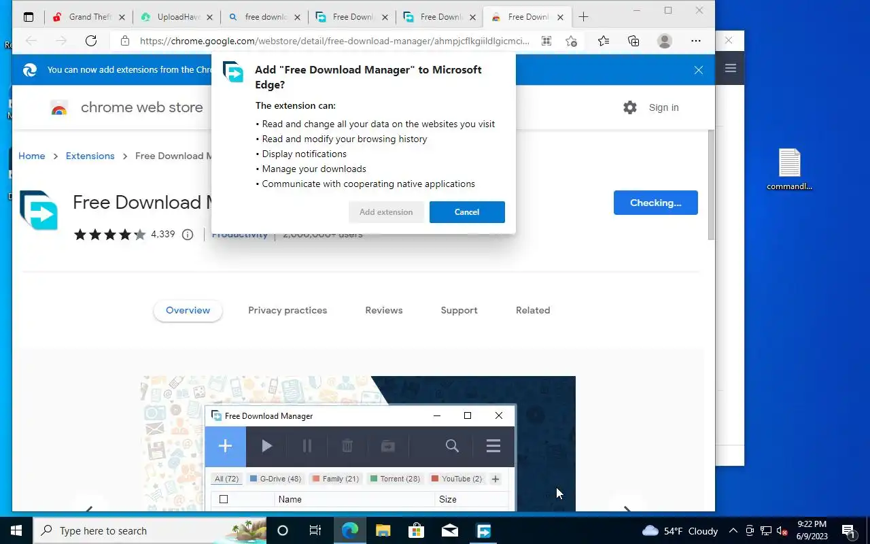The width and height of the screenshot is (870, 544).
Task: Click the Free Download Manager extension logo
Action: coord(39,210)
